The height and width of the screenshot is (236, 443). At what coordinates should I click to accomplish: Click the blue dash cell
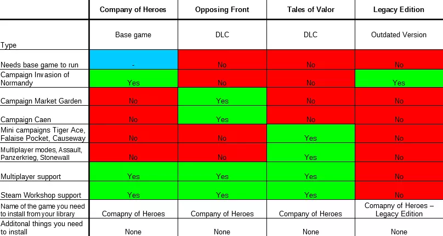pos(133,60)
